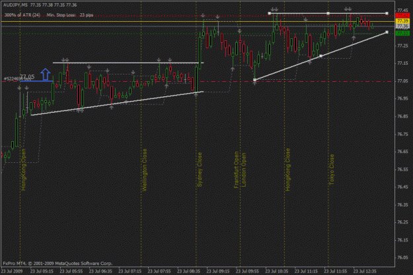Image resolution: width=413 pixels, height=275 pixels.
Task: Click the 77.15 price axis value
Action: coord(402,63)
